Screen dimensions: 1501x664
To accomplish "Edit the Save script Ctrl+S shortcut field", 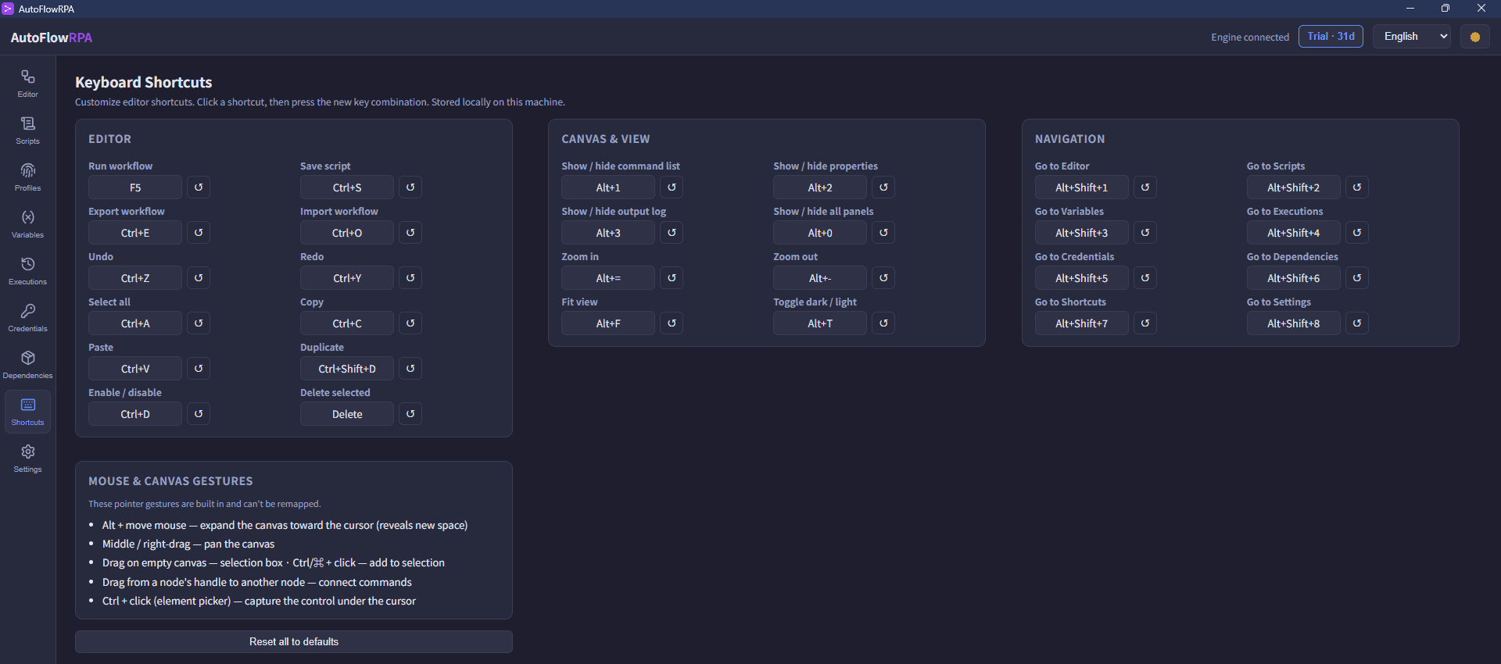I will (347, 187).
